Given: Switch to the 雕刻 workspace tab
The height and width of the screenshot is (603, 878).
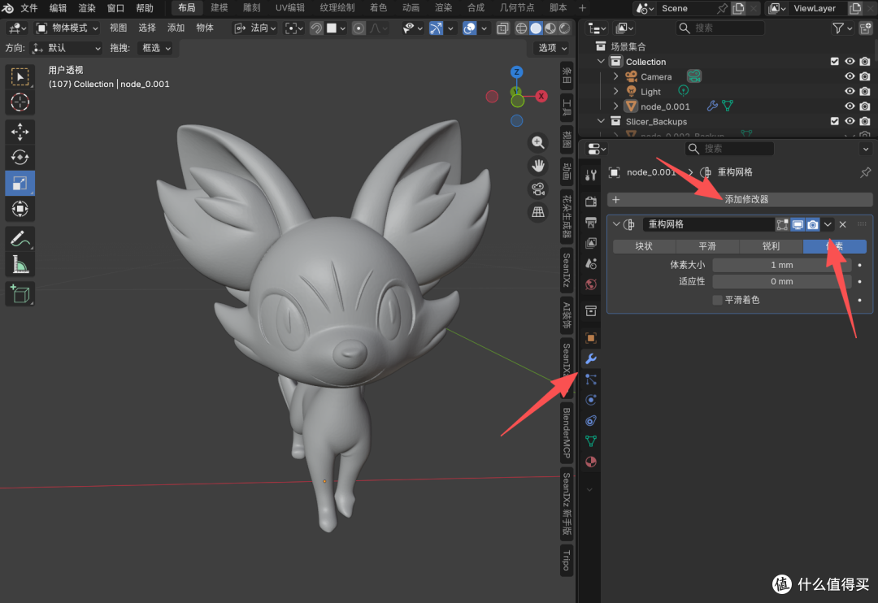Looking at the screenshot, I should tap(252, 8).
